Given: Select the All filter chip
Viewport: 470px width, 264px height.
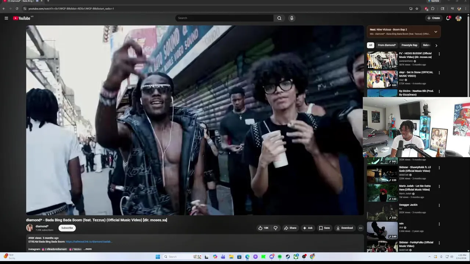Looking at the screenshot, I should [370, 45].
